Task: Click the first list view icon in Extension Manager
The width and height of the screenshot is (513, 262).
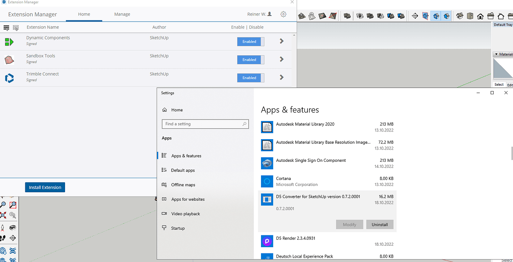Action: 6,27
